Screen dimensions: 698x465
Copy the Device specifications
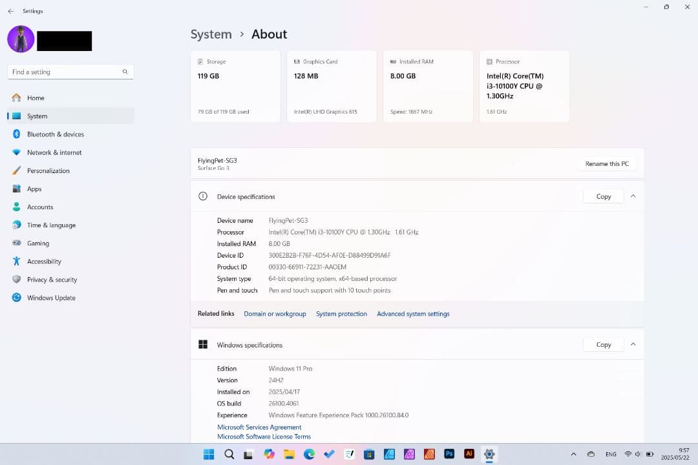tap(603, 196)
